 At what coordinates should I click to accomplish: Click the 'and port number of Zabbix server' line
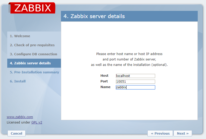(129, 59)
